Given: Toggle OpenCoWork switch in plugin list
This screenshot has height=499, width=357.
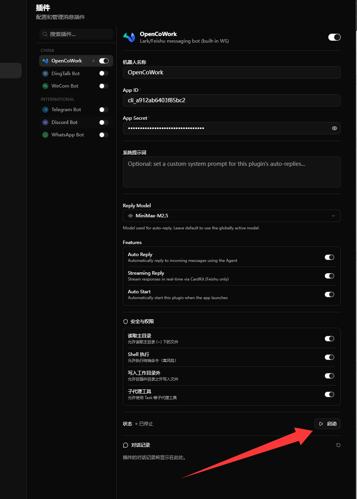Looking at the screenshot, I should click(104, 61).
